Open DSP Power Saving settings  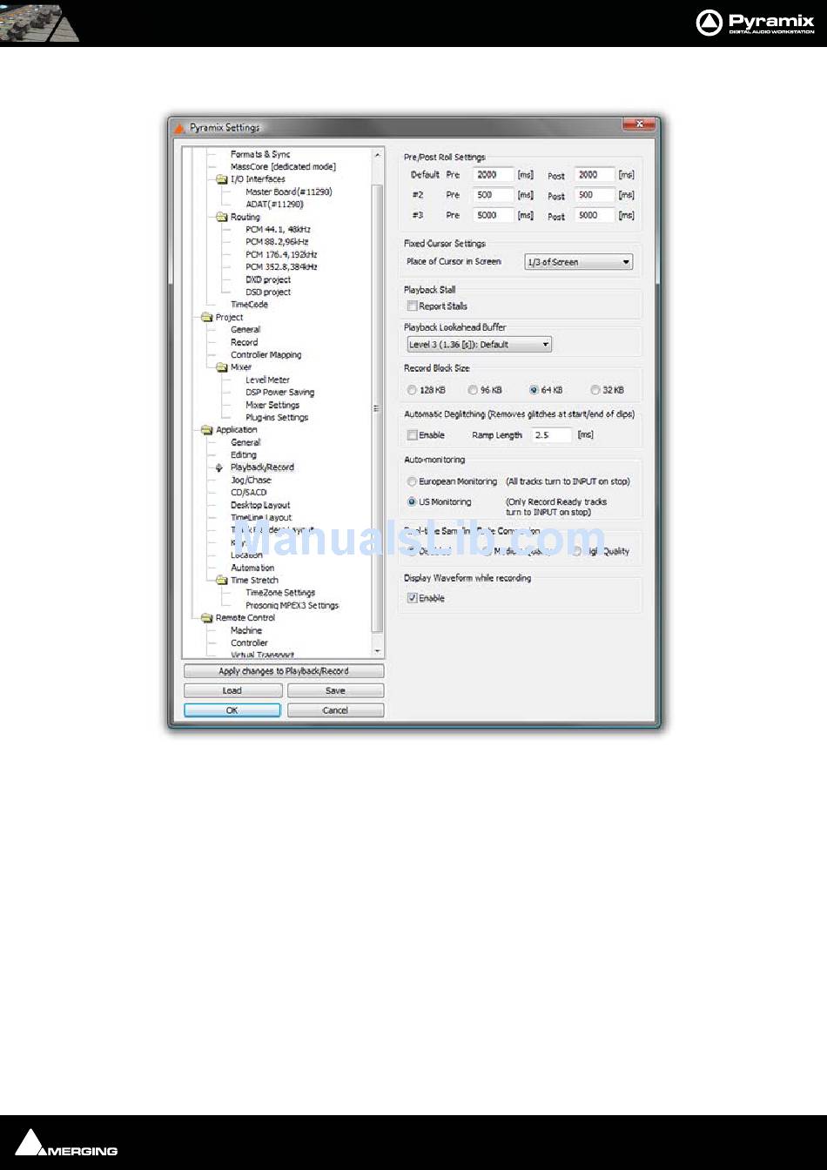[x=279, y=393]
